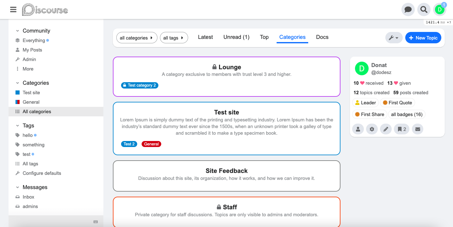Viewport: 453px width, 227px height.
Task: Click the search magnifier icon
Action: tap(424, 9)
